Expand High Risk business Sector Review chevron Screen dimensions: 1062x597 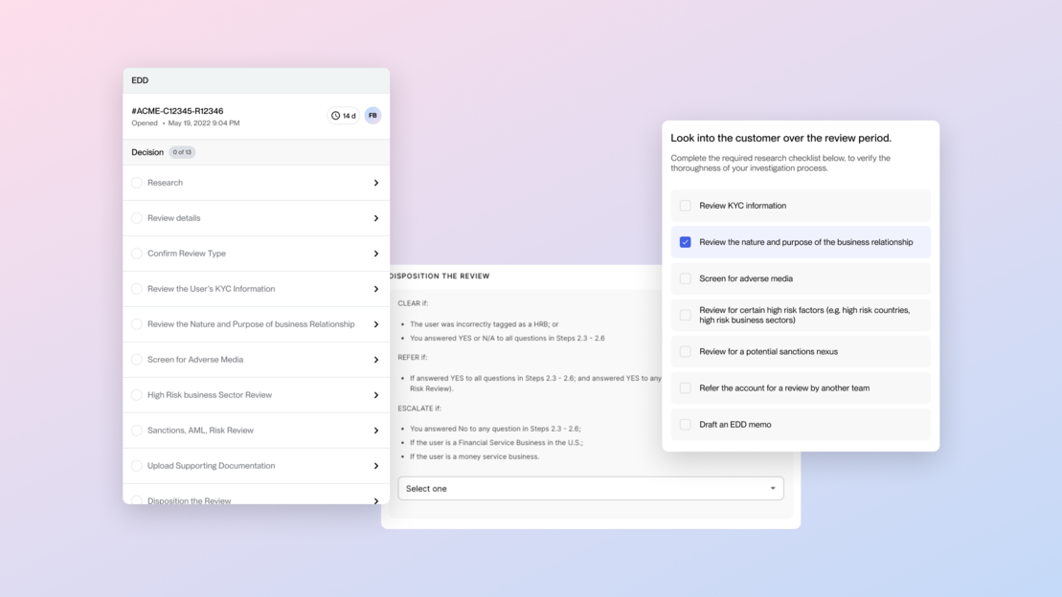tap(376, 394)
